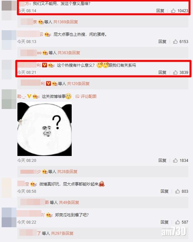Click the red V badge on 08:21 comment

click(44, 65)
